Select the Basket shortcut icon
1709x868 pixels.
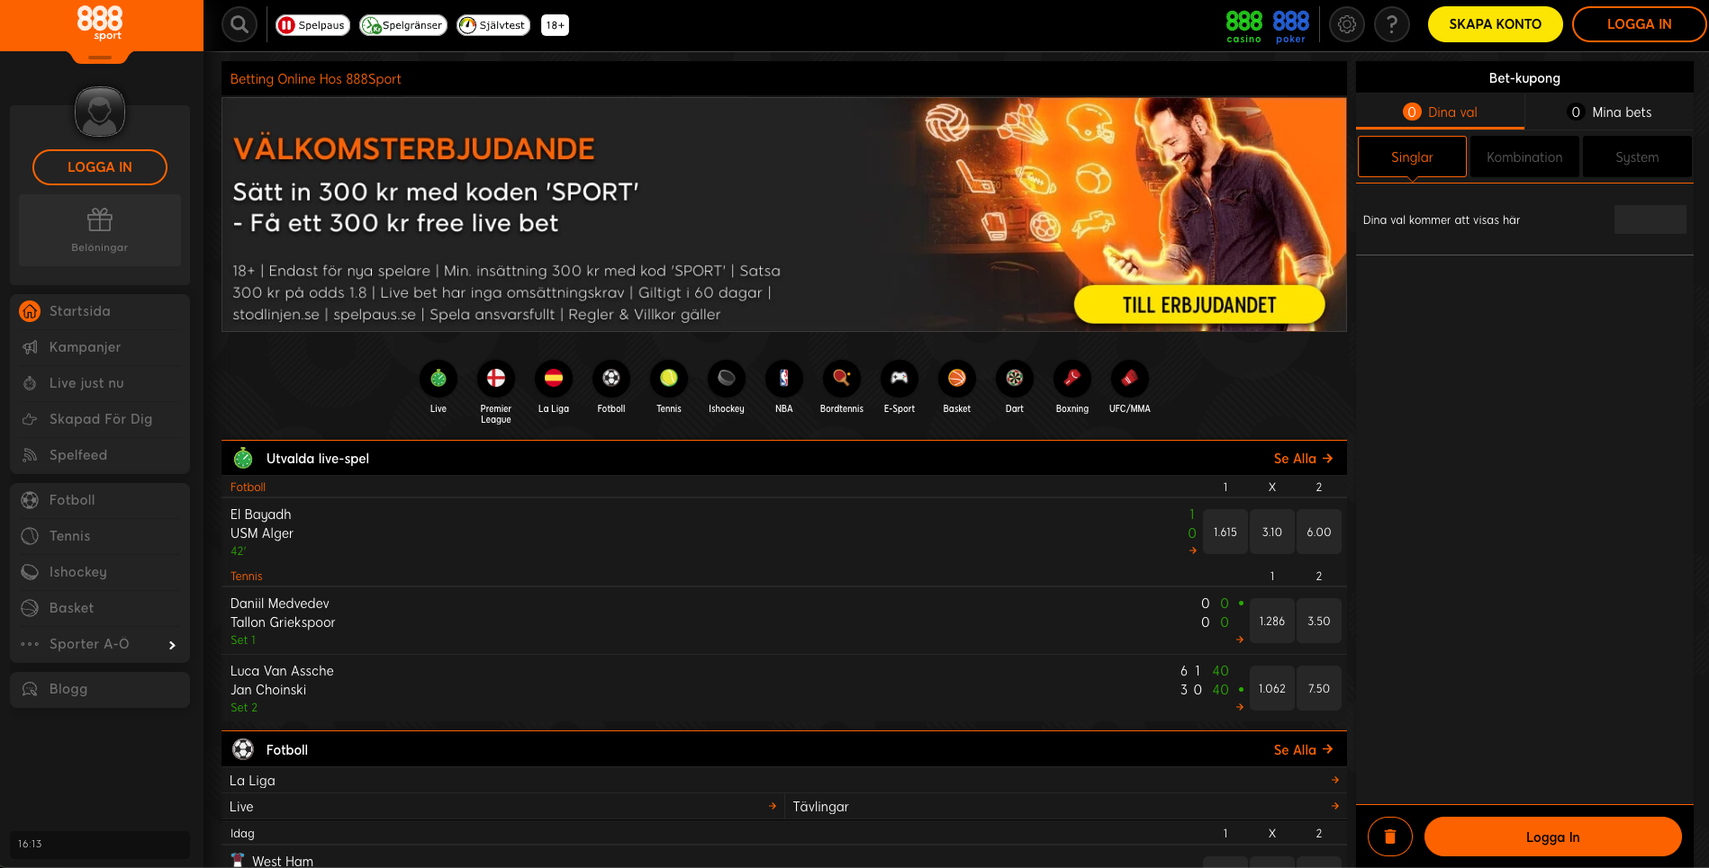pyautogui.click(x=957, y=379)
